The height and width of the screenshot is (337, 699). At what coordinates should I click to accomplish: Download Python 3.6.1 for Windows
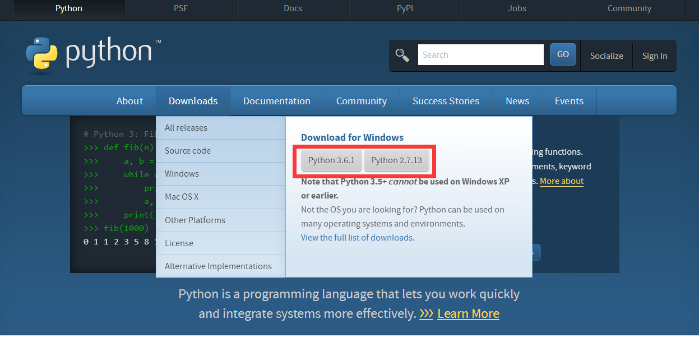(331, 160)
